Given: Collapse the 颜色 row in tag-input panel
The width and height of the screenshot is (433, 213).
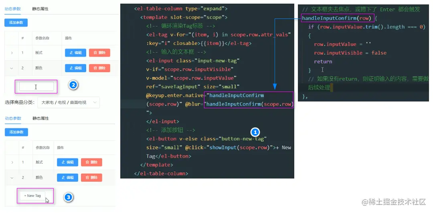Looking at the screenshot, I should point(12,68).
